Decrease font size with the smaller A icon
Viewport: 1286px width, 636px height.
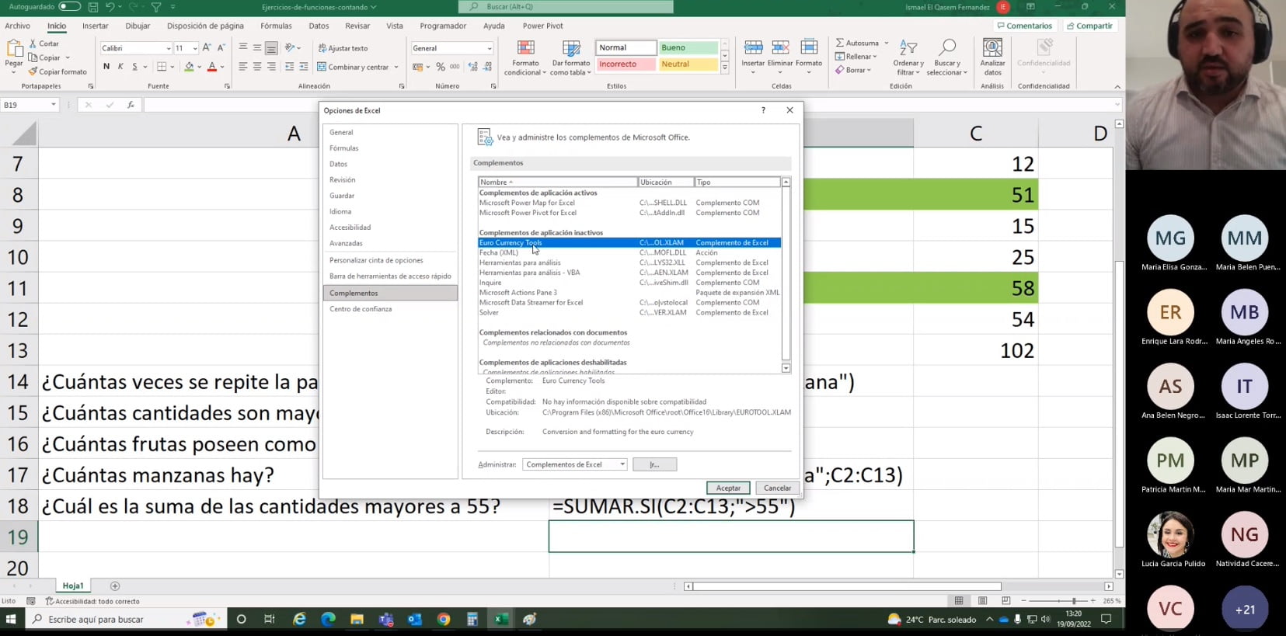tap(221, 48)
